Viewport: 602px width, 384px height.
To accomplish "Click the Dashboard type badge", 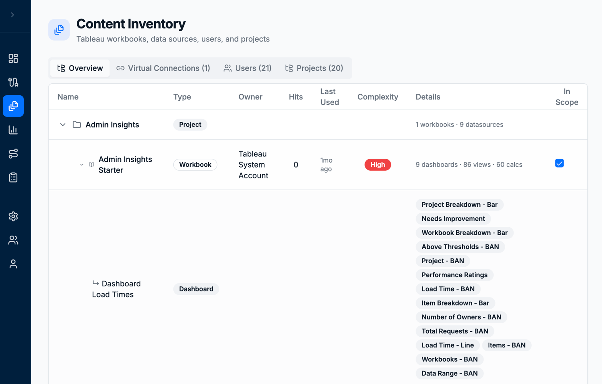I will coord(196,289).
